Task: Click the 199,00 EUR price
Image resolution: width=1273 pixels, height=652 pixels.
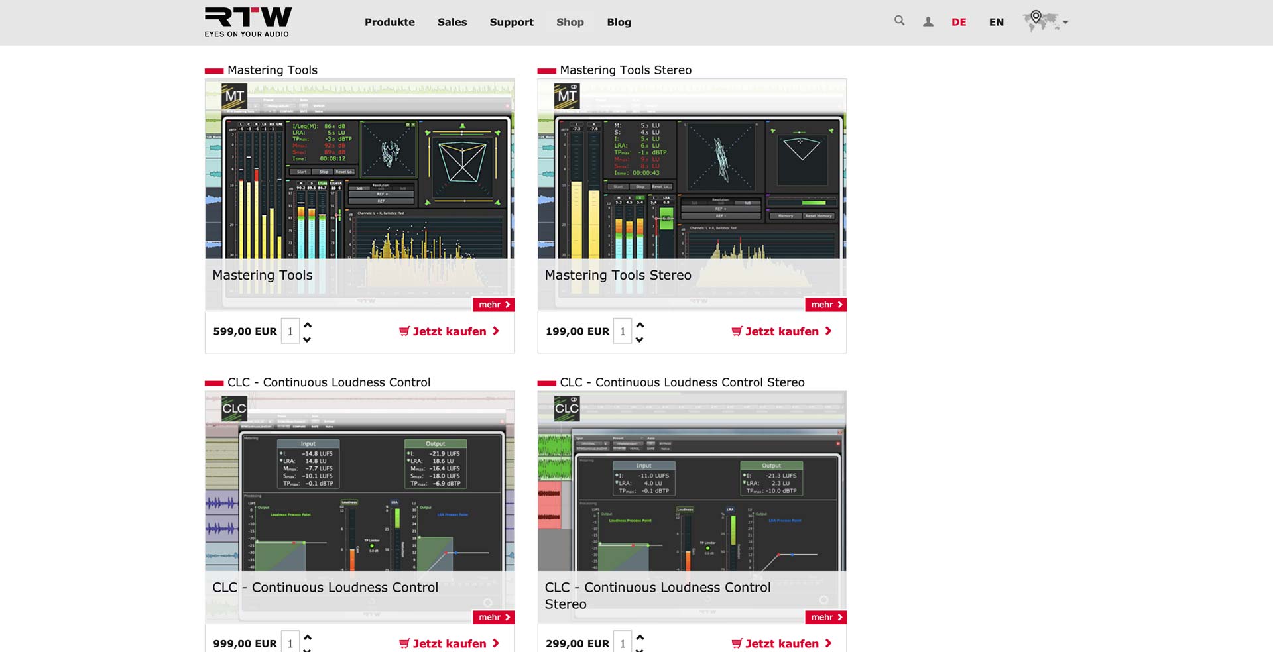Action: point(577,331)
